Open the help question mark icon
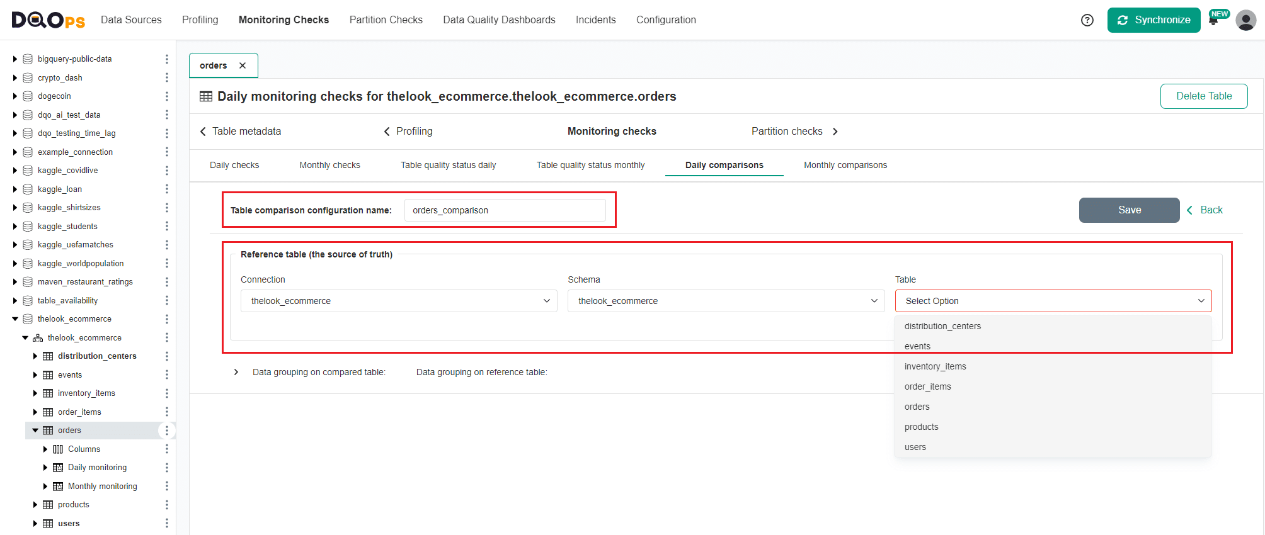This screenshot has width=1265, height=535. [x=1087, y=20]
